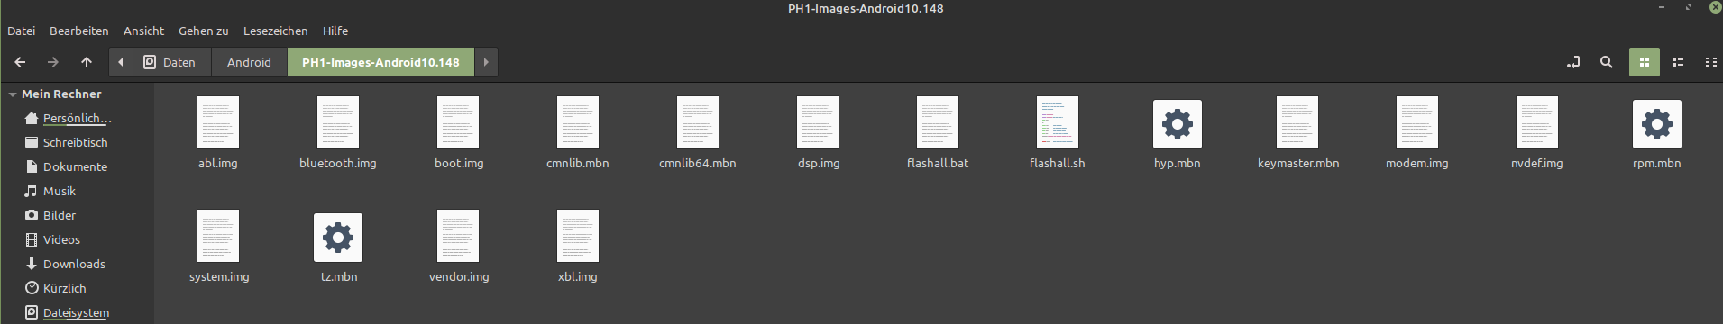Open the Ansicht menu
Screen dimensions: 1723x324
144,31
